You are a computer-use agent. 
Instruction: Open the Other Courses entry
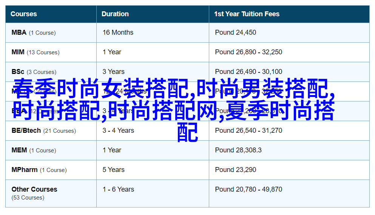click(34, 189)
